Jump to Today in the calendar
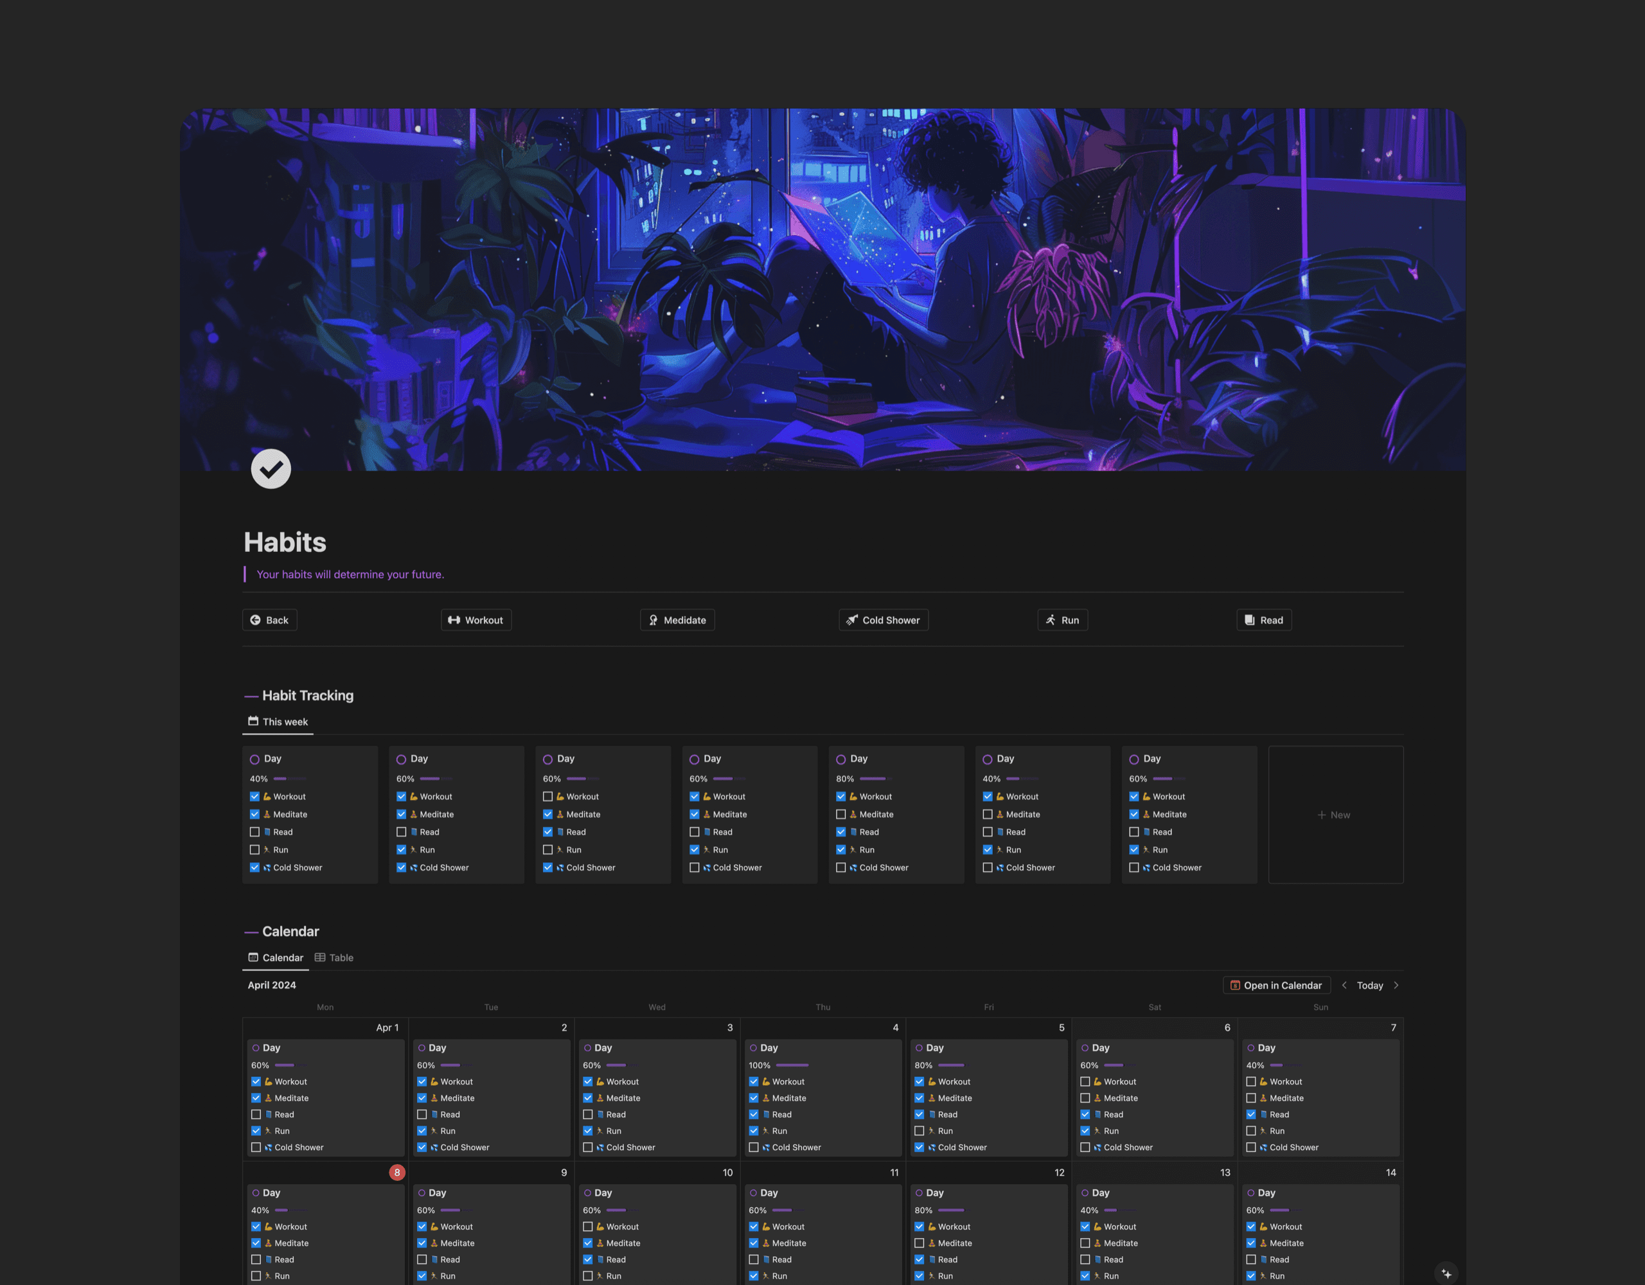This screenshot has height=1285, width=1645. point(1369,985)
